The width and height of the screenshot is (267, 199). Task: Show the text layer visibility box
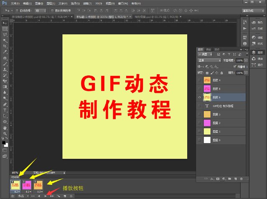point(199,106)
